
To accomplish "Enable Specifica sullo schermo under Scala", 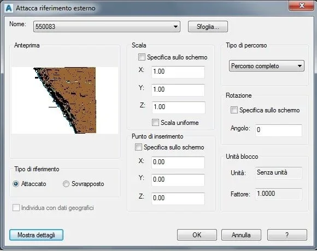I will (x=142, y=57).
